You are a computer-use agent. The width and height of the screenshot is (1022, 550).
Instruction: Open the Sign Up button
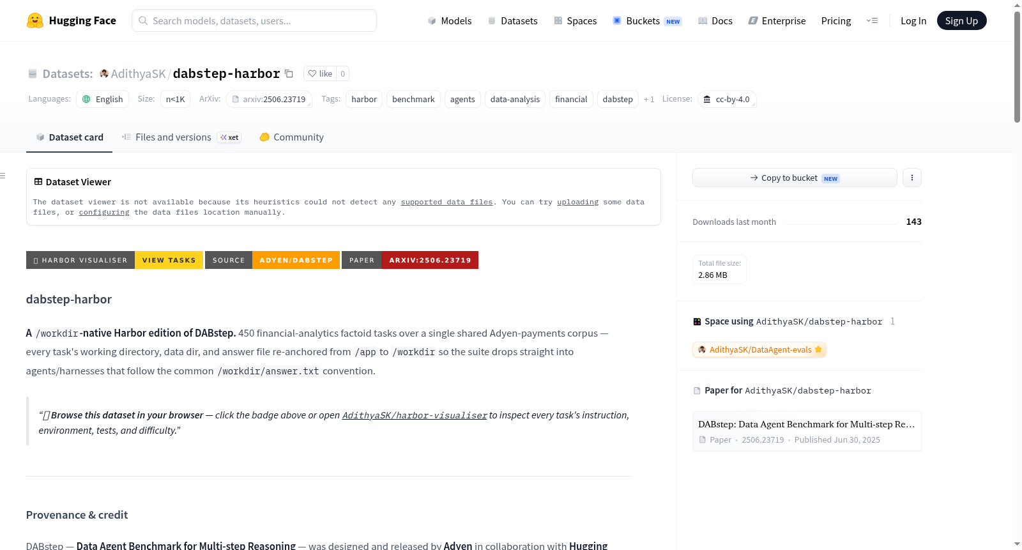(961, 20)
